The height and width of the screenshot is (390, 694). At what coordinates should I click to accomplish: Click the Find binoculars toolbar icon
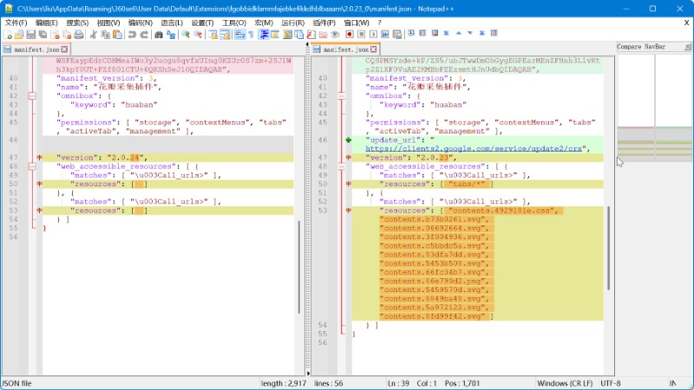(x=159, y=35)
